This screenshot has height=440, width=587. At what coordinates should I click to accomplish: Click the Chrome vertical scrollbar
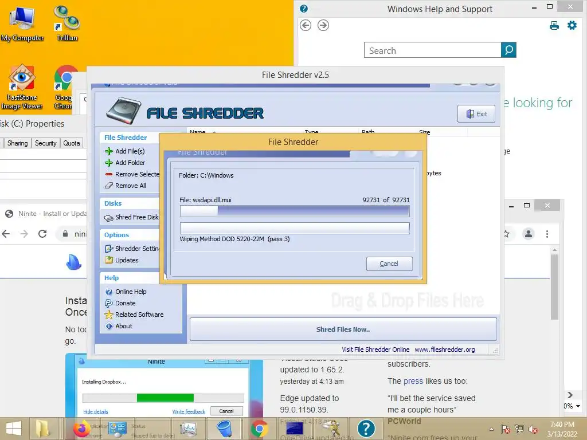pyautogui.click(x=554, y=288)
